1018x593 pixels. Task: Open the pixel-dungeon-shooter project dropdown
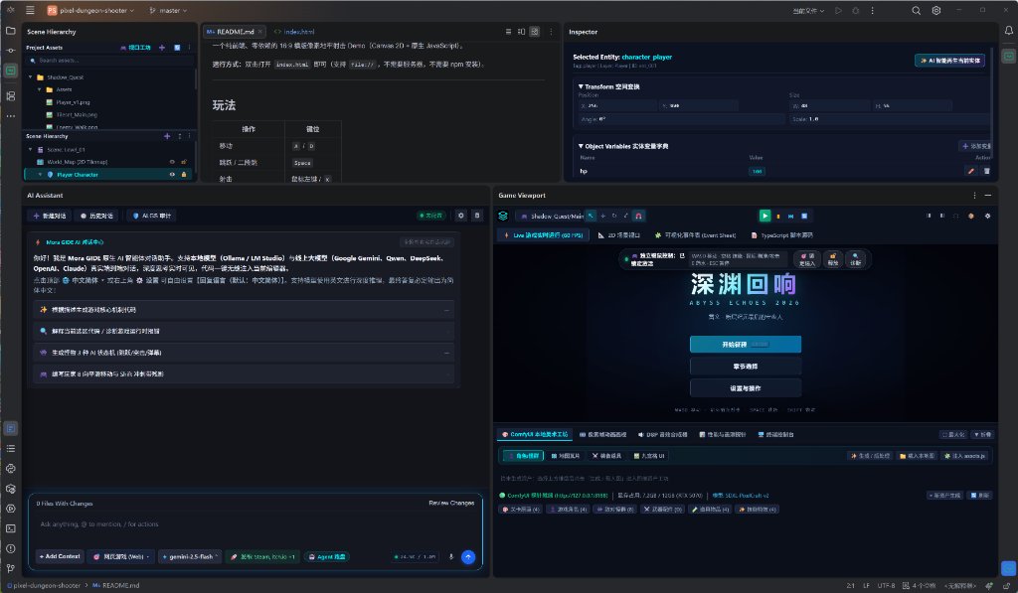(x=90, y=10)
